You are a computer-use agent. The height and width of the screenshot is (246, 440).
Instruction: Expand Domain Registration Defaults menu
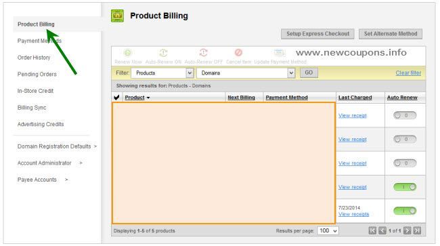57,146
